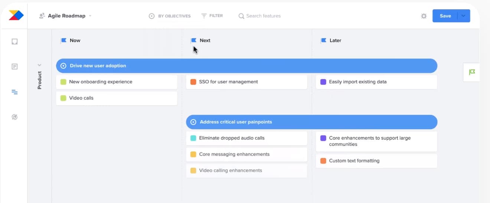Screen dimensions: 490x203
Task: Click purple swatch on Easily import existing data
Action: pyautogui.click(x=323, y=82)
